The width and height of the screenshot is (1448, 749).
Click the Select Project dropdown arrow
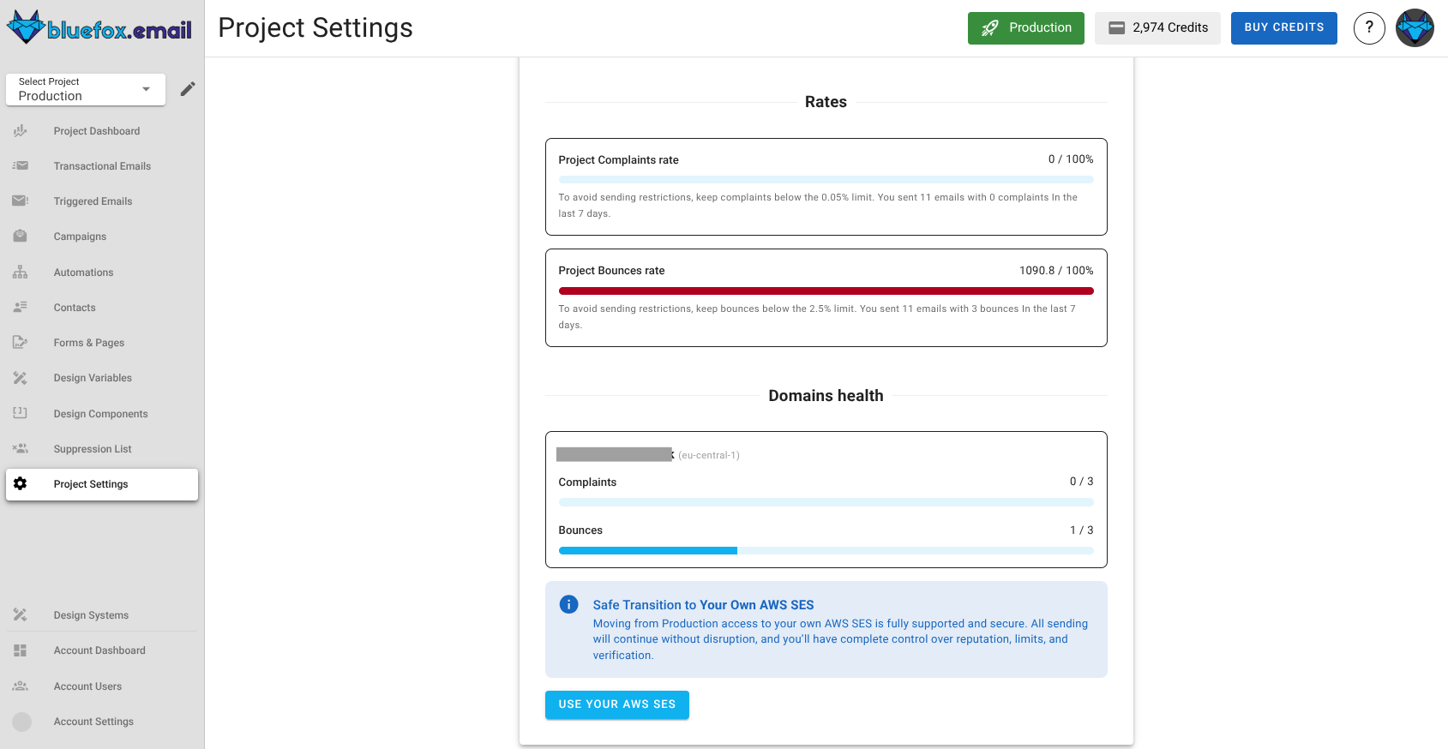coord(147,89)
